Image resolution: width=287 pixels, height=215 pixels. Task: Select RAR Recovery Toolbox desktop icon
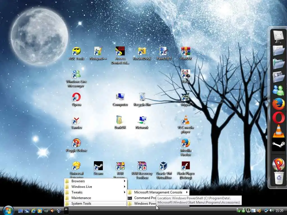(142, 170)
